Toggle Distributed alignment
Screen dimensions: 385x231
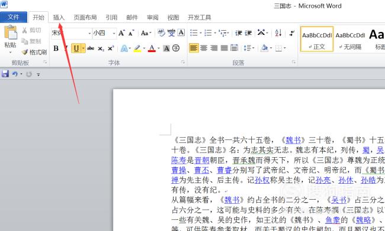[234, 48]
